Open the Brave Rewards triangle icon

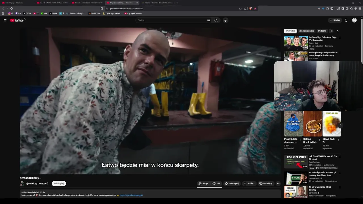[255, 8]
